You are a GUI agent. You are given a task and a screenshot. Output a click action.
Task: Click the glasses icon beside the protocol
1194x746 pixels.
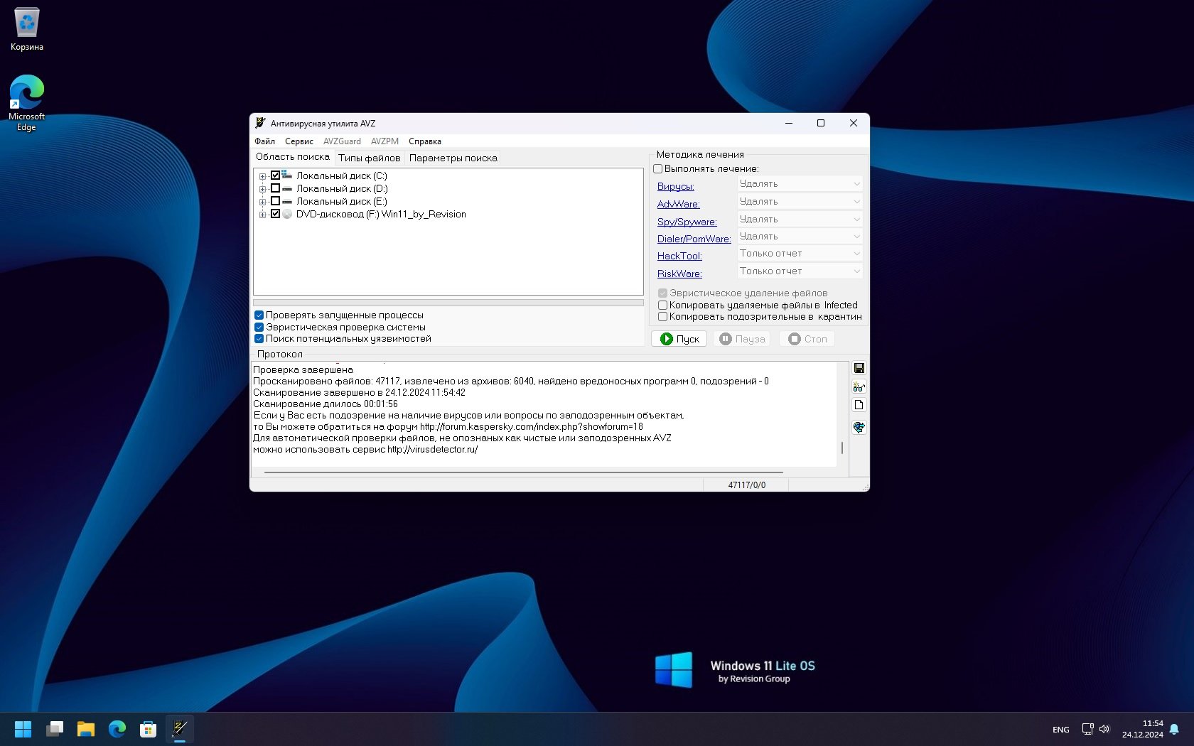(x=859, y=386)
